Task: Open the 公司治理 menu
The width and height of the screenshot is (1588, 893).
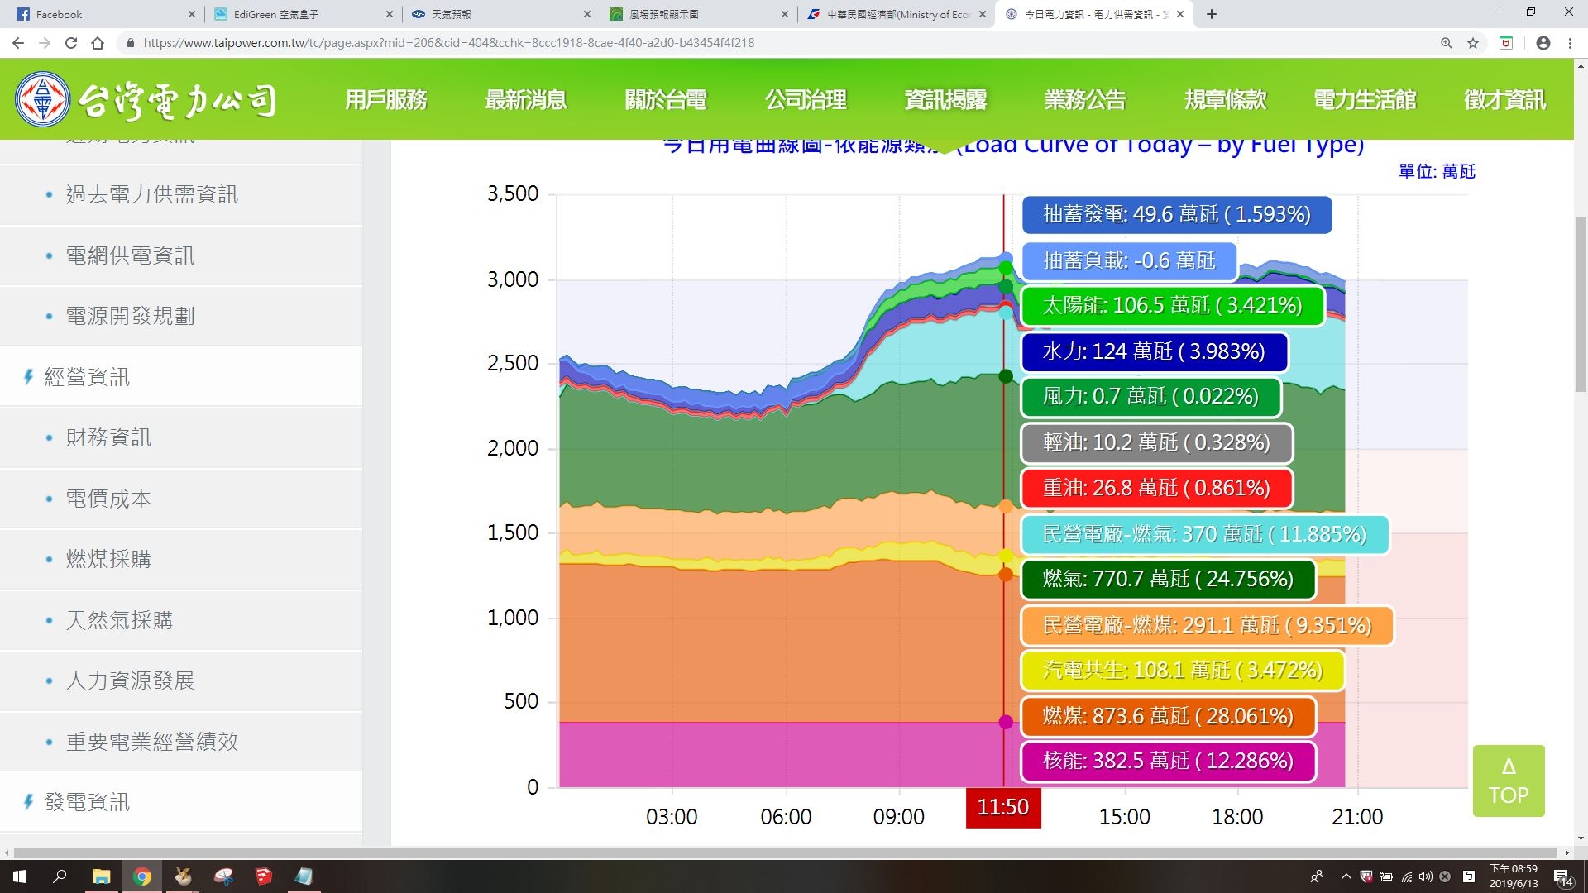Action: tap(806, 99)
